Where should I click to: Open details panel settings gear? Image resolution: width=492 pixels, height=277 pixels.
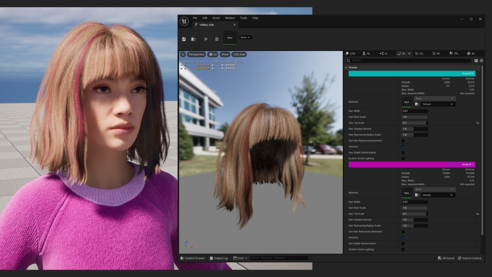[481, 61]
